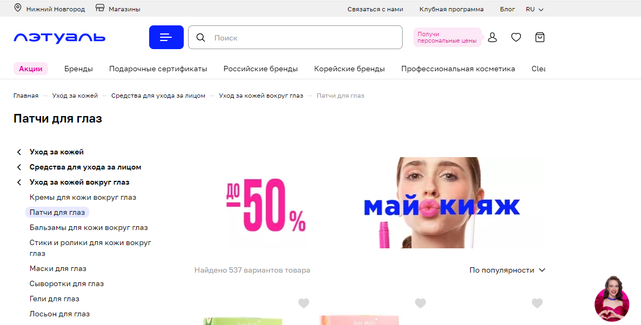Open the RU language dropdown
This screenshot has height=325, width=641.
pos(535,9)
